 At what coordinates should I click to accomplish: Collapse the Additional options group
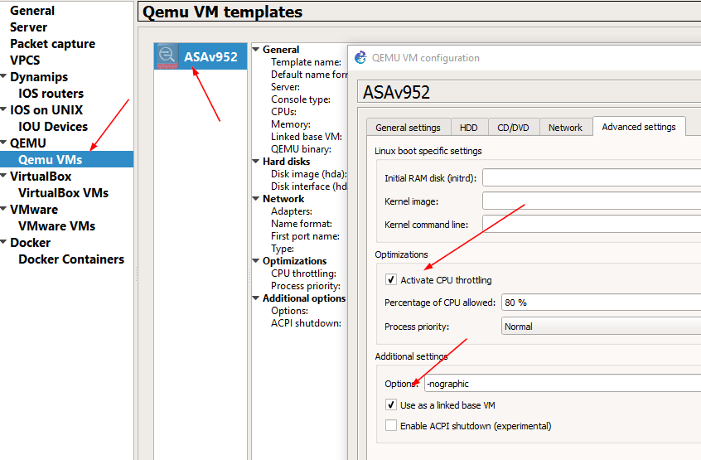256,298
